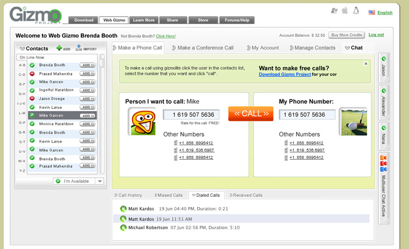This screenshot has height=249, width=409.
Task: Jump to contacts letter group S-T
Action: click(22, 142)
